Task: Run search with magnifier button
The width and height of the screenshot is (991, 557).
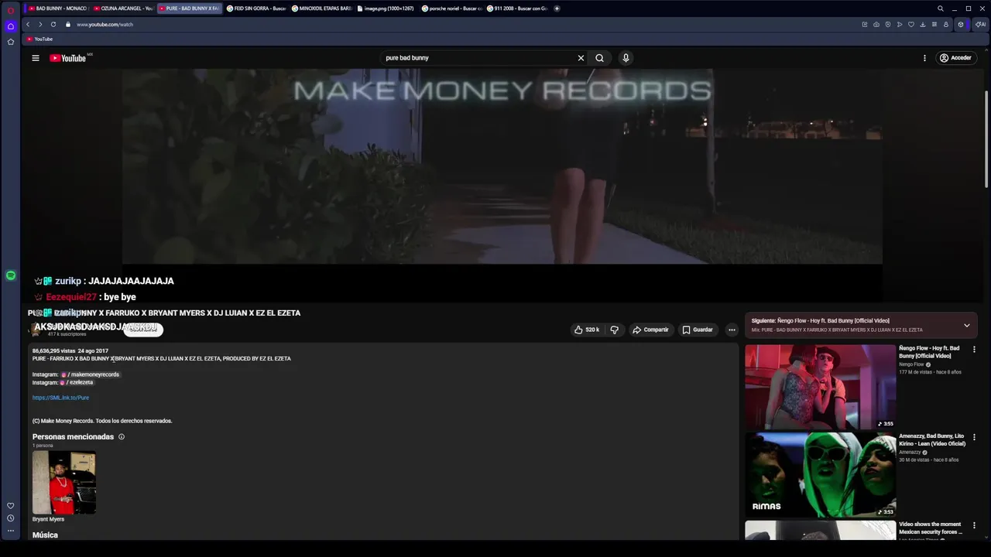Action: [599, 58]
